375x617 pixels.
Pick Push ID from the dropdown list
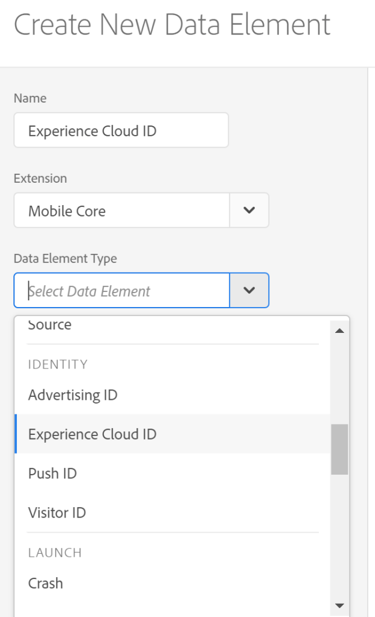53,473
